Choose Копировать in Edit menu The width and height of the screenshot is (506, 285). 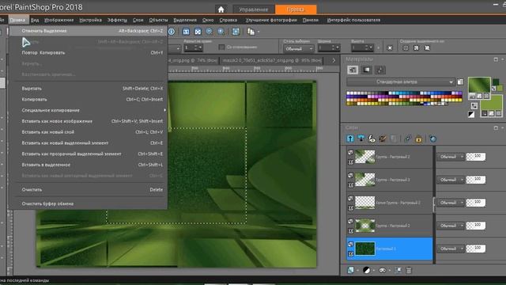(x=89, y=99)
